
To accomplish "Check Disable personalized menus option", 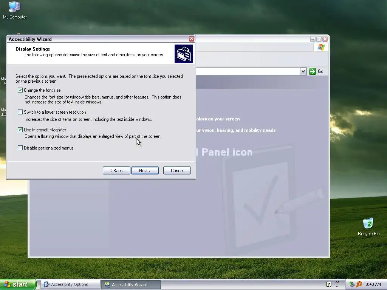I will pos(20,148).
